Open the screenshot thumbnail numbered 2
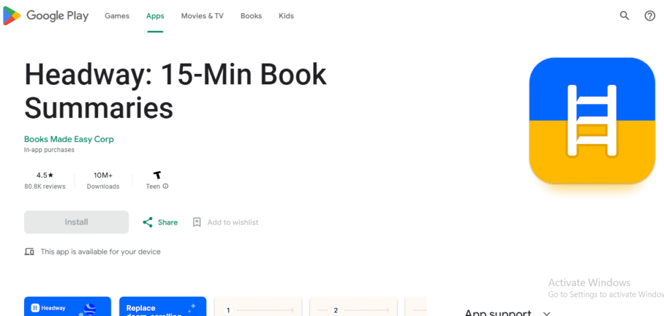Image resolution: width=664 pixels, height=316 pixels. (x=353, y=306)
